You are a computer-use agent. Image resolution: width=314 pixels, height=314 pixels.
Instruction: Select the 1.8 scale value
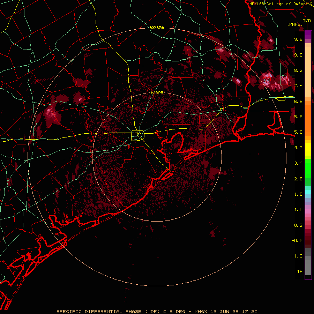click(x=298, y=194)
